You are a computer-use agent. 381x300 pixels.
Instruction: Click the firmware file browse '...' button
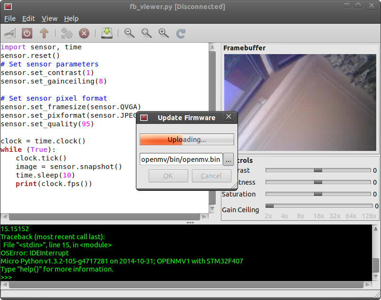[x=228, y=159]
